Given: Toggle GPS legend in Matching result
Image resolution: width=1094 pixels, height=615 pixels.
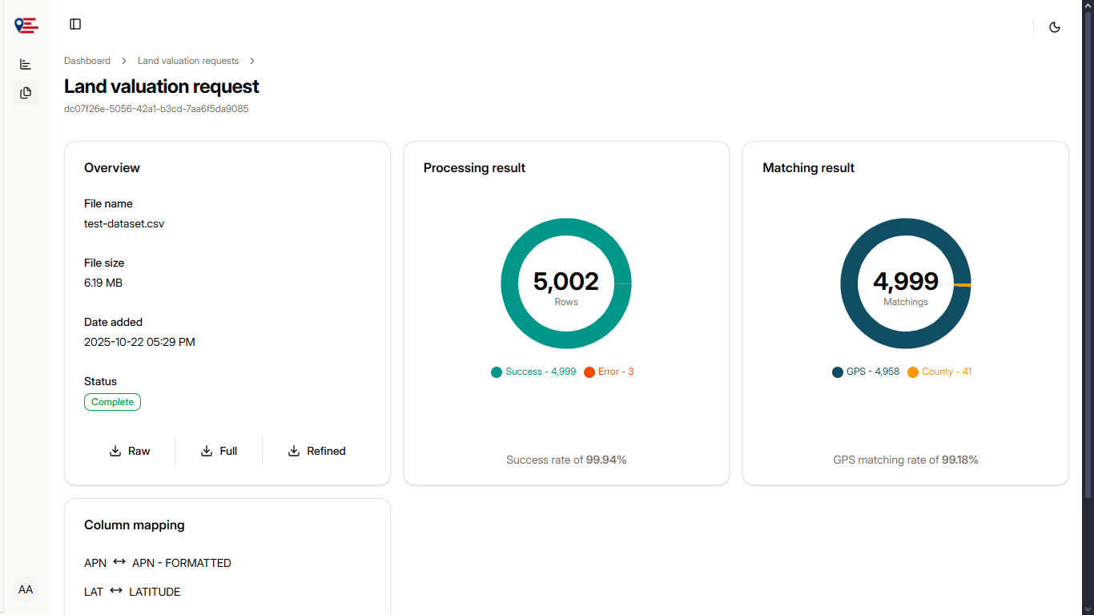Looking at the screenshot, I should coord(866,372).
